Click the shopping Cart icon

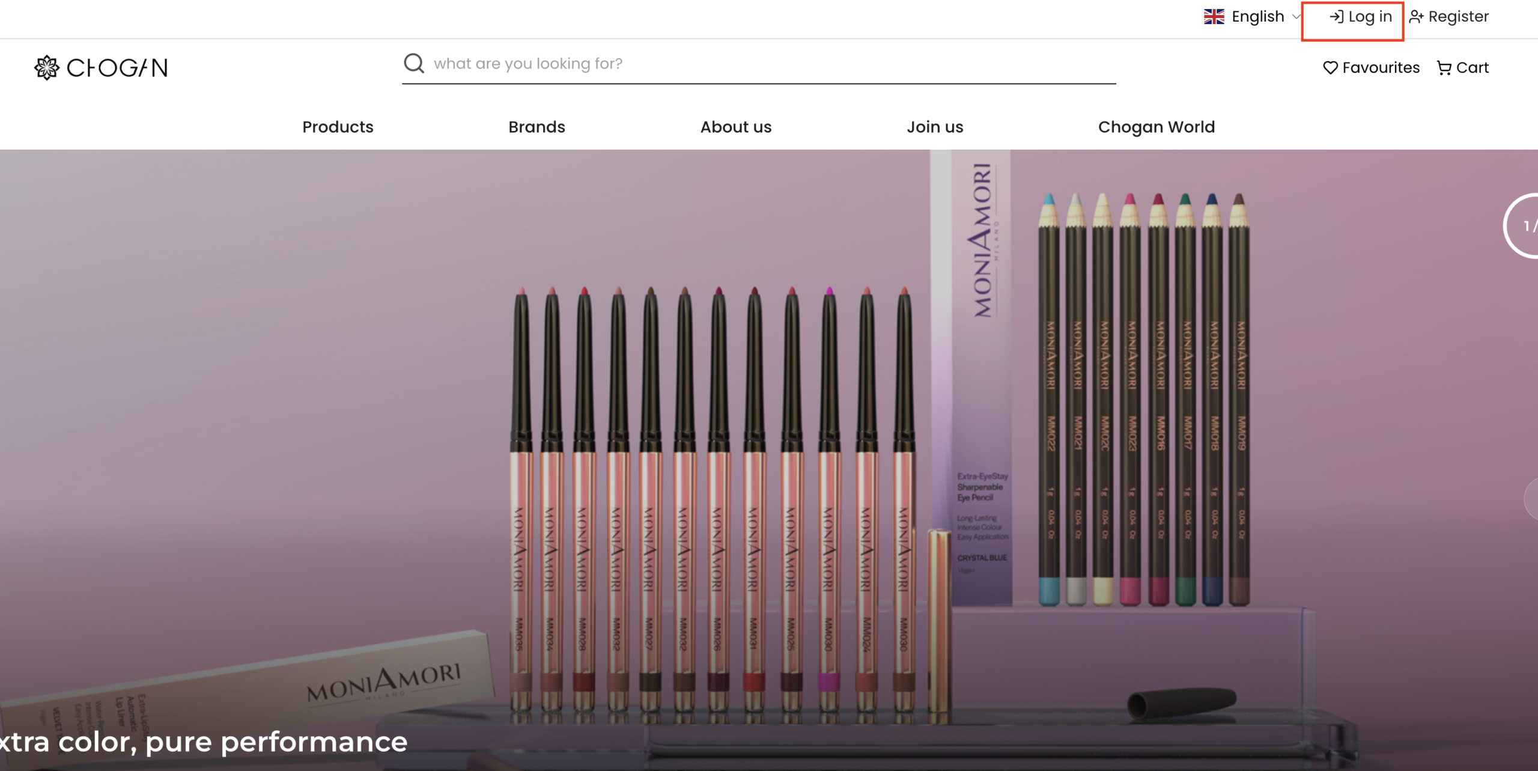click(1444, 68)
